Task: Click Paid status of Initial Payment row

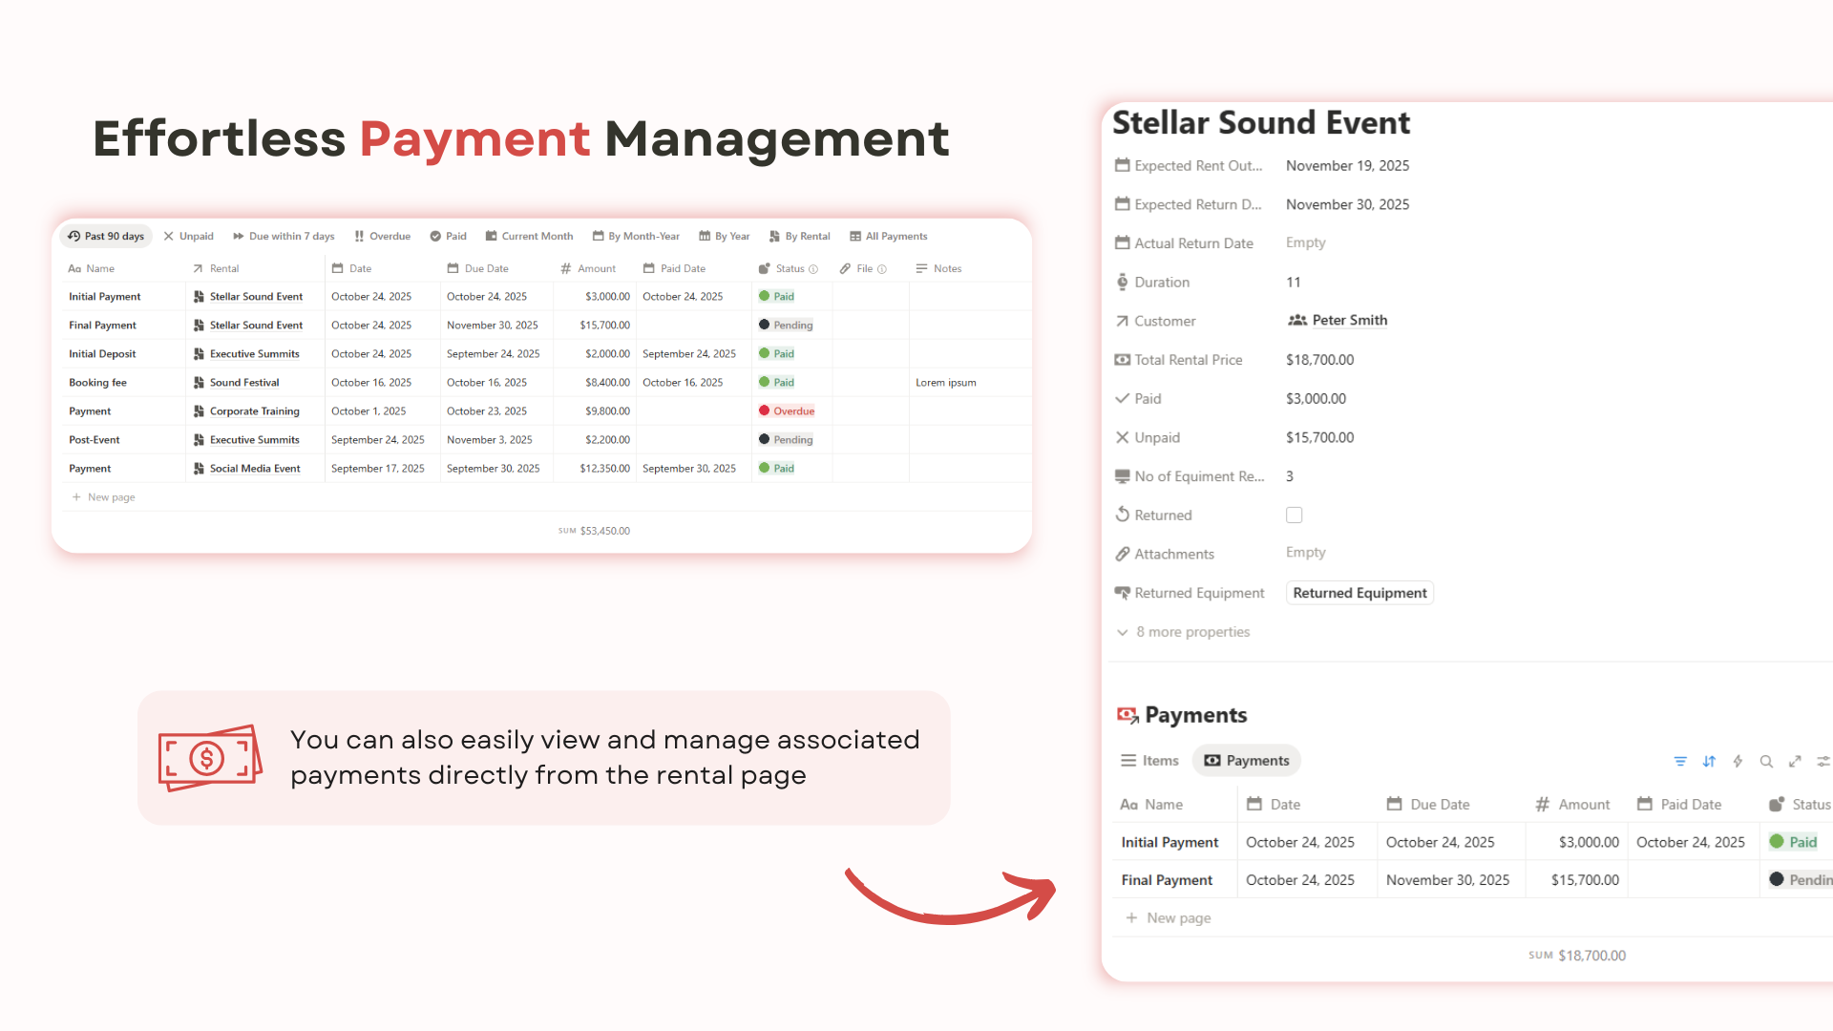Action: 777,297
